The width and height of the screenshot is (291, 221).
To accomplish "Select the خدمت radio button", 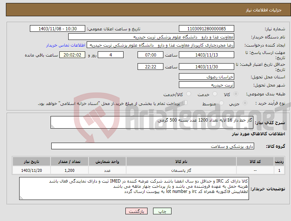I will (215, 94).
